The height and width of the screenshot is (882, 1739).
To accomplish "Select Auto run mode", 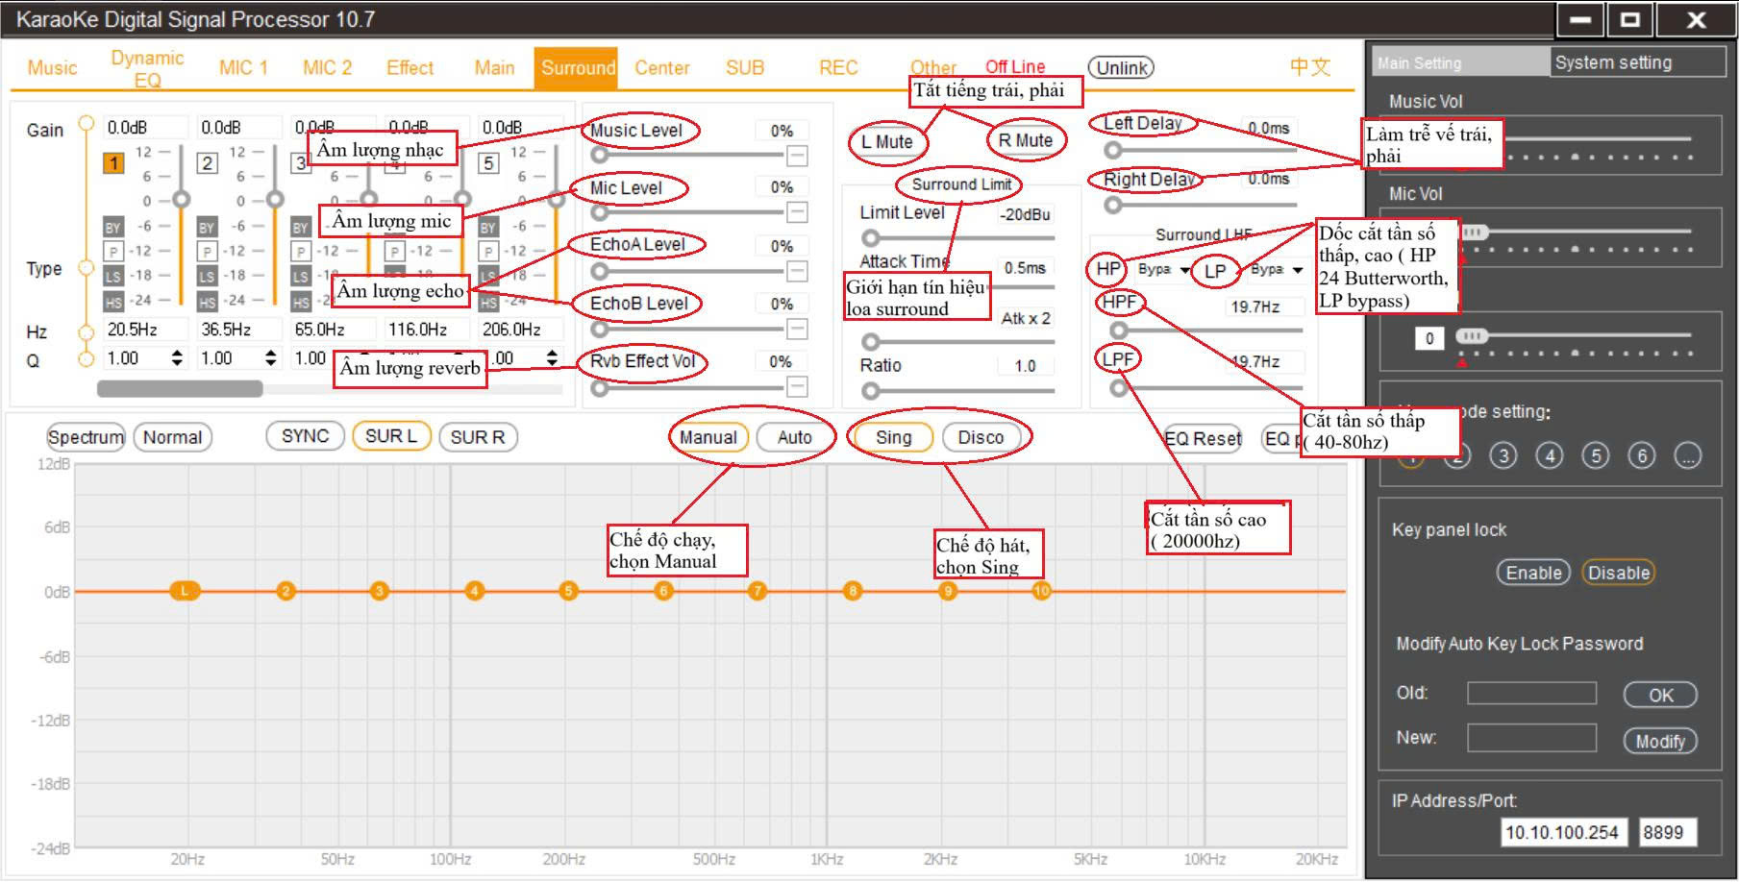I will 794,437.
